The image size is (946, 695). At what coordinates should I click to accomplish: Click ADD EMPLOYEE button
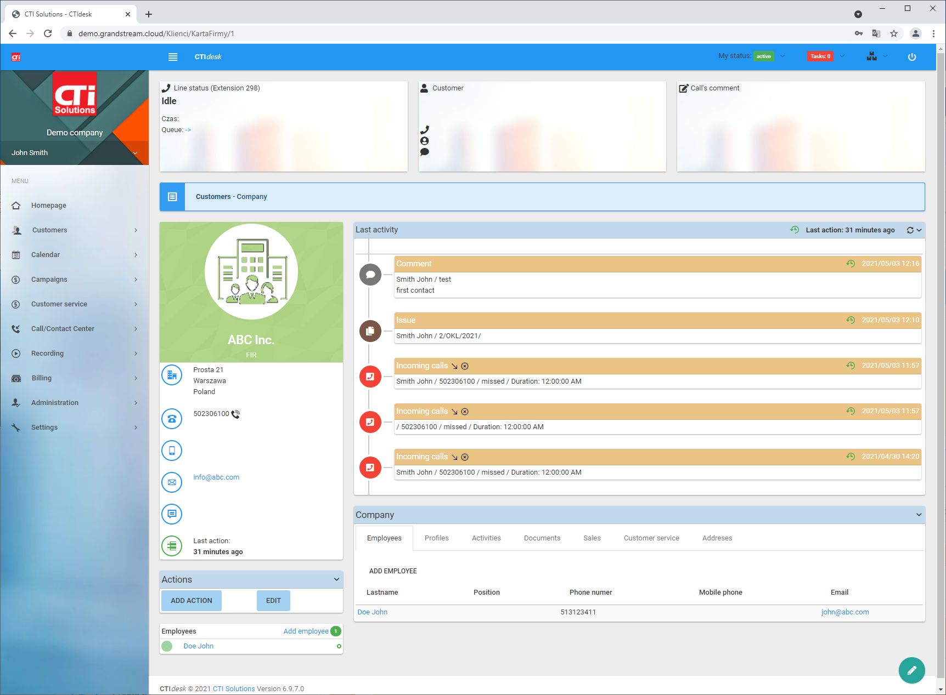tap(393, 571)
